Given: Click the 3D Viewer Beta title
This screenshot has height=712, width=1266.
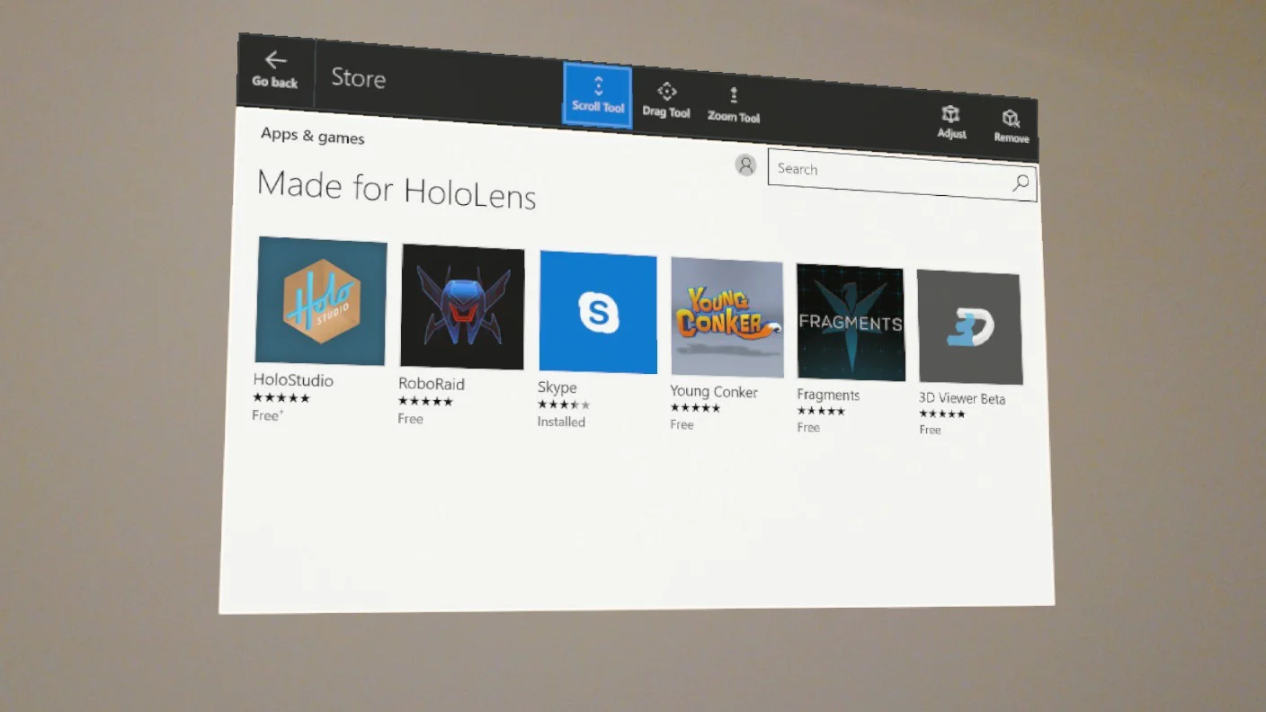Looking at the screenshot, I should tap(962, 398).
